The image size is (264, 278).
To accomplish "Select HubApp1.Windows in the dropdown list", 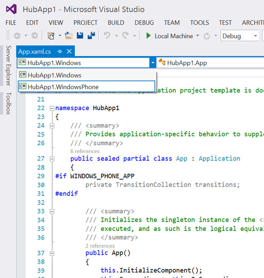I will (x=87, y=75).
